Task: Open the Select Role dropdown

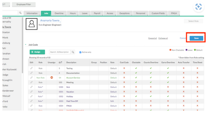Action: 194,21
